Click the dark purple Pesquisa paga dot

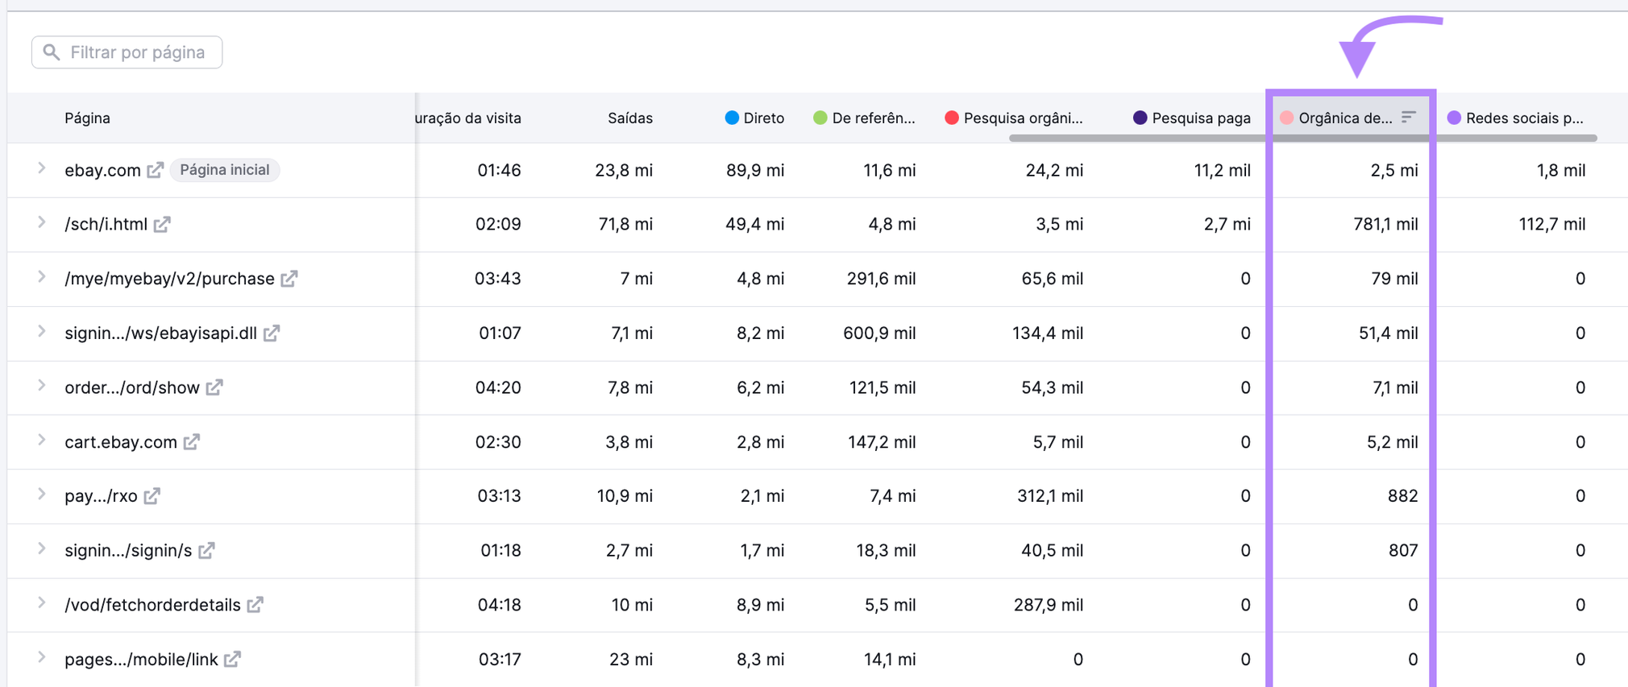[1140, 118]
